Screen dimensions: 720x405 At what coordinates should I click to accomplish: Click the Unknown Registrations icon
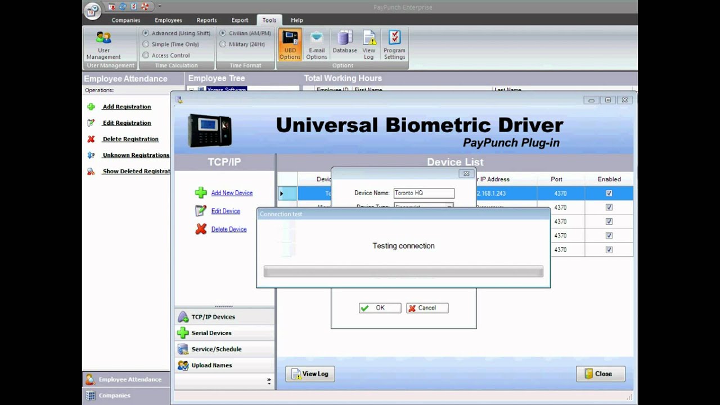click(91, 155)
